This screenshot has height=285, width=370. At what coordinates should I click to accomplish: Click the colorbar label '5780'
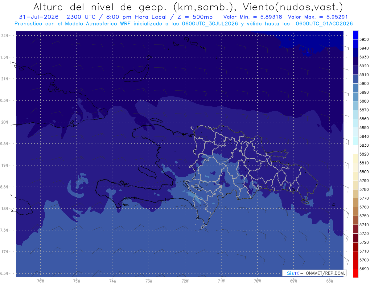[x=364, y=189]
